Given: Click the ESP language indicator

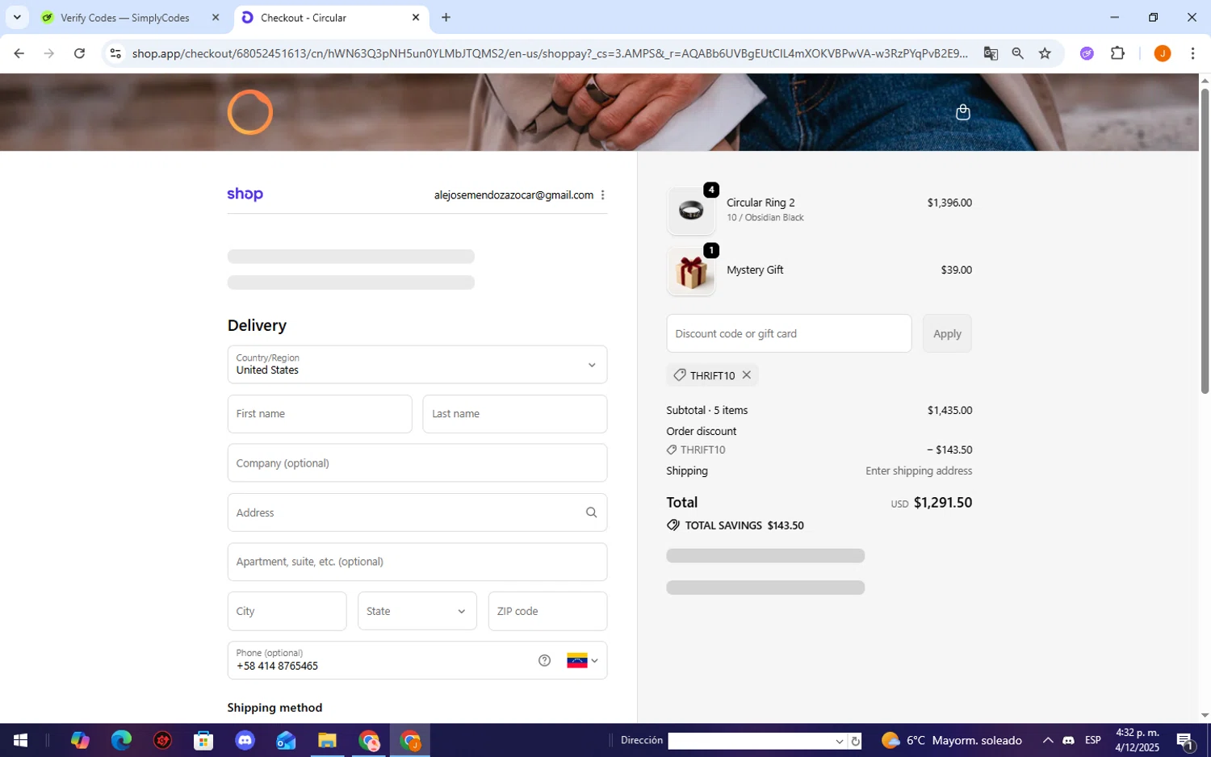Looking at the screenshot, I should 1092,740.
